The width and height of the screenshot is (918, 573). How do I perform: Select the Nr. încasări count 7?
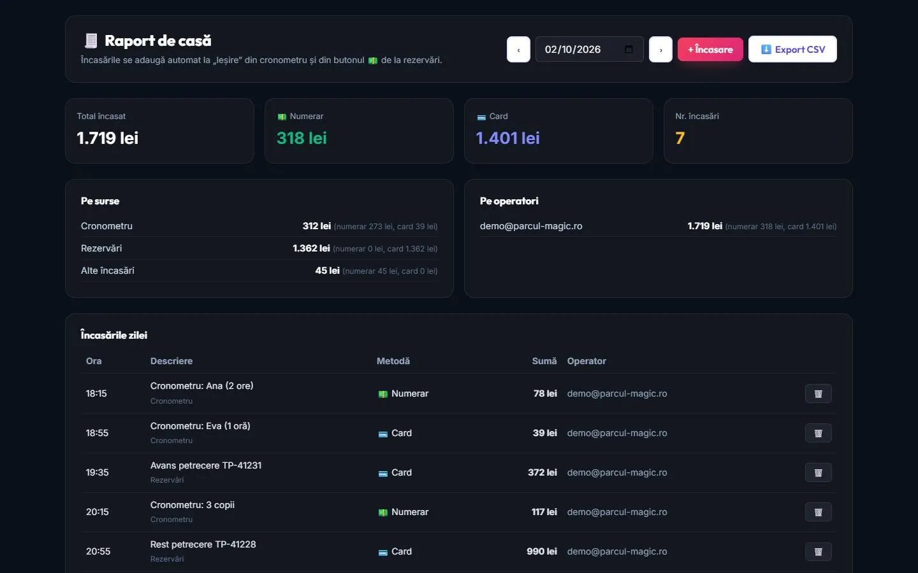pyautogui.click(x=680, y=138)
